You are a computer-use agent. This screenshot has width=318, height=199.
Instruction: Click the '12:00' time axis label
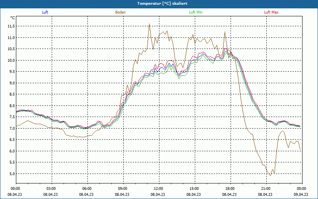[159, 189]
